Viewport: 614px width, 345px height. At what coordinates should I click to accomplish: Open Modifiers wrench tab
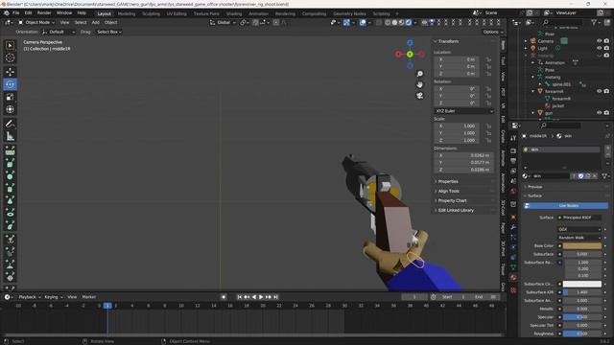[x=513, y=227]
